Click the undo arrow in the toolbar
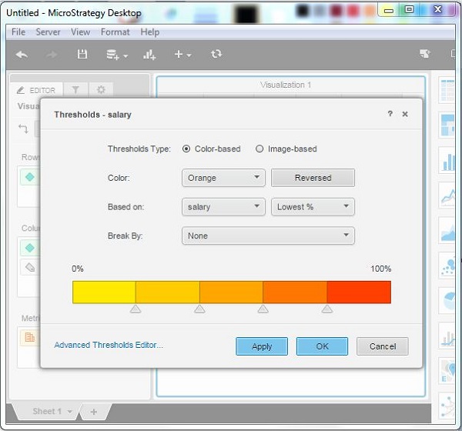The width and height of the screenshot is (462, 431). [x=22, y=55]
